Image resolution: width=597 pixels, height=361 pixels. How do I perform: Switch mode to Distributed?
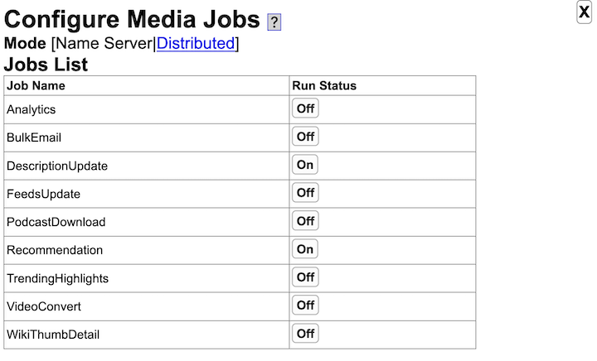click(196, 43)
